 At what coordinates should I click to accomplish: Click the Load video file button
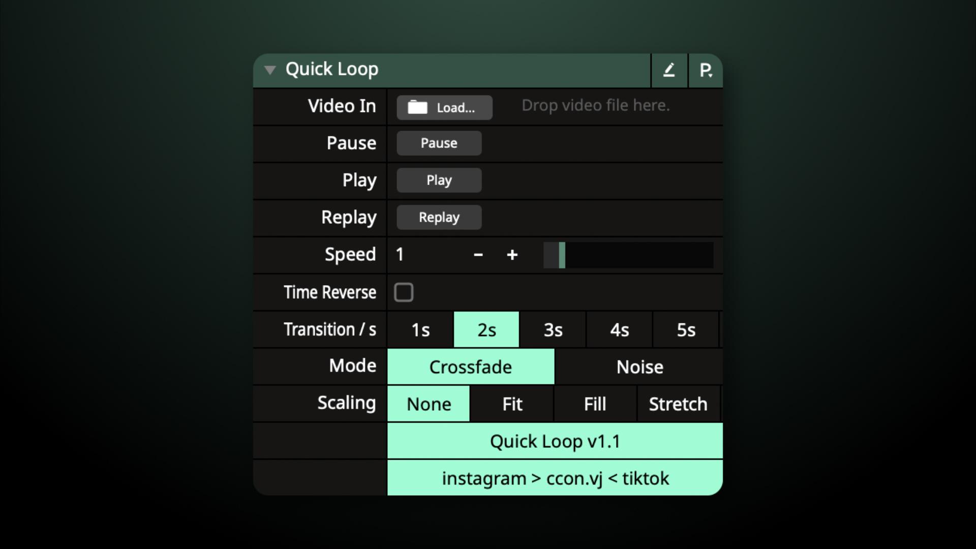pyautogui.click(x=444, y=107)
